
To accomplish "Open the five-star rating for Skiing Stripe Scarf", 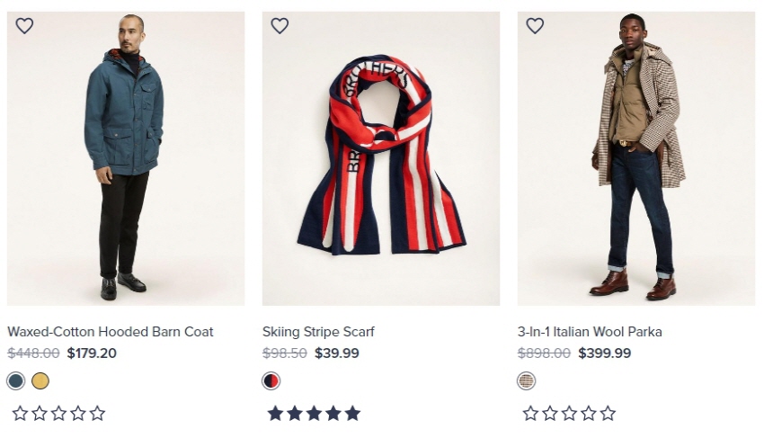I will (x=314, y=414).
